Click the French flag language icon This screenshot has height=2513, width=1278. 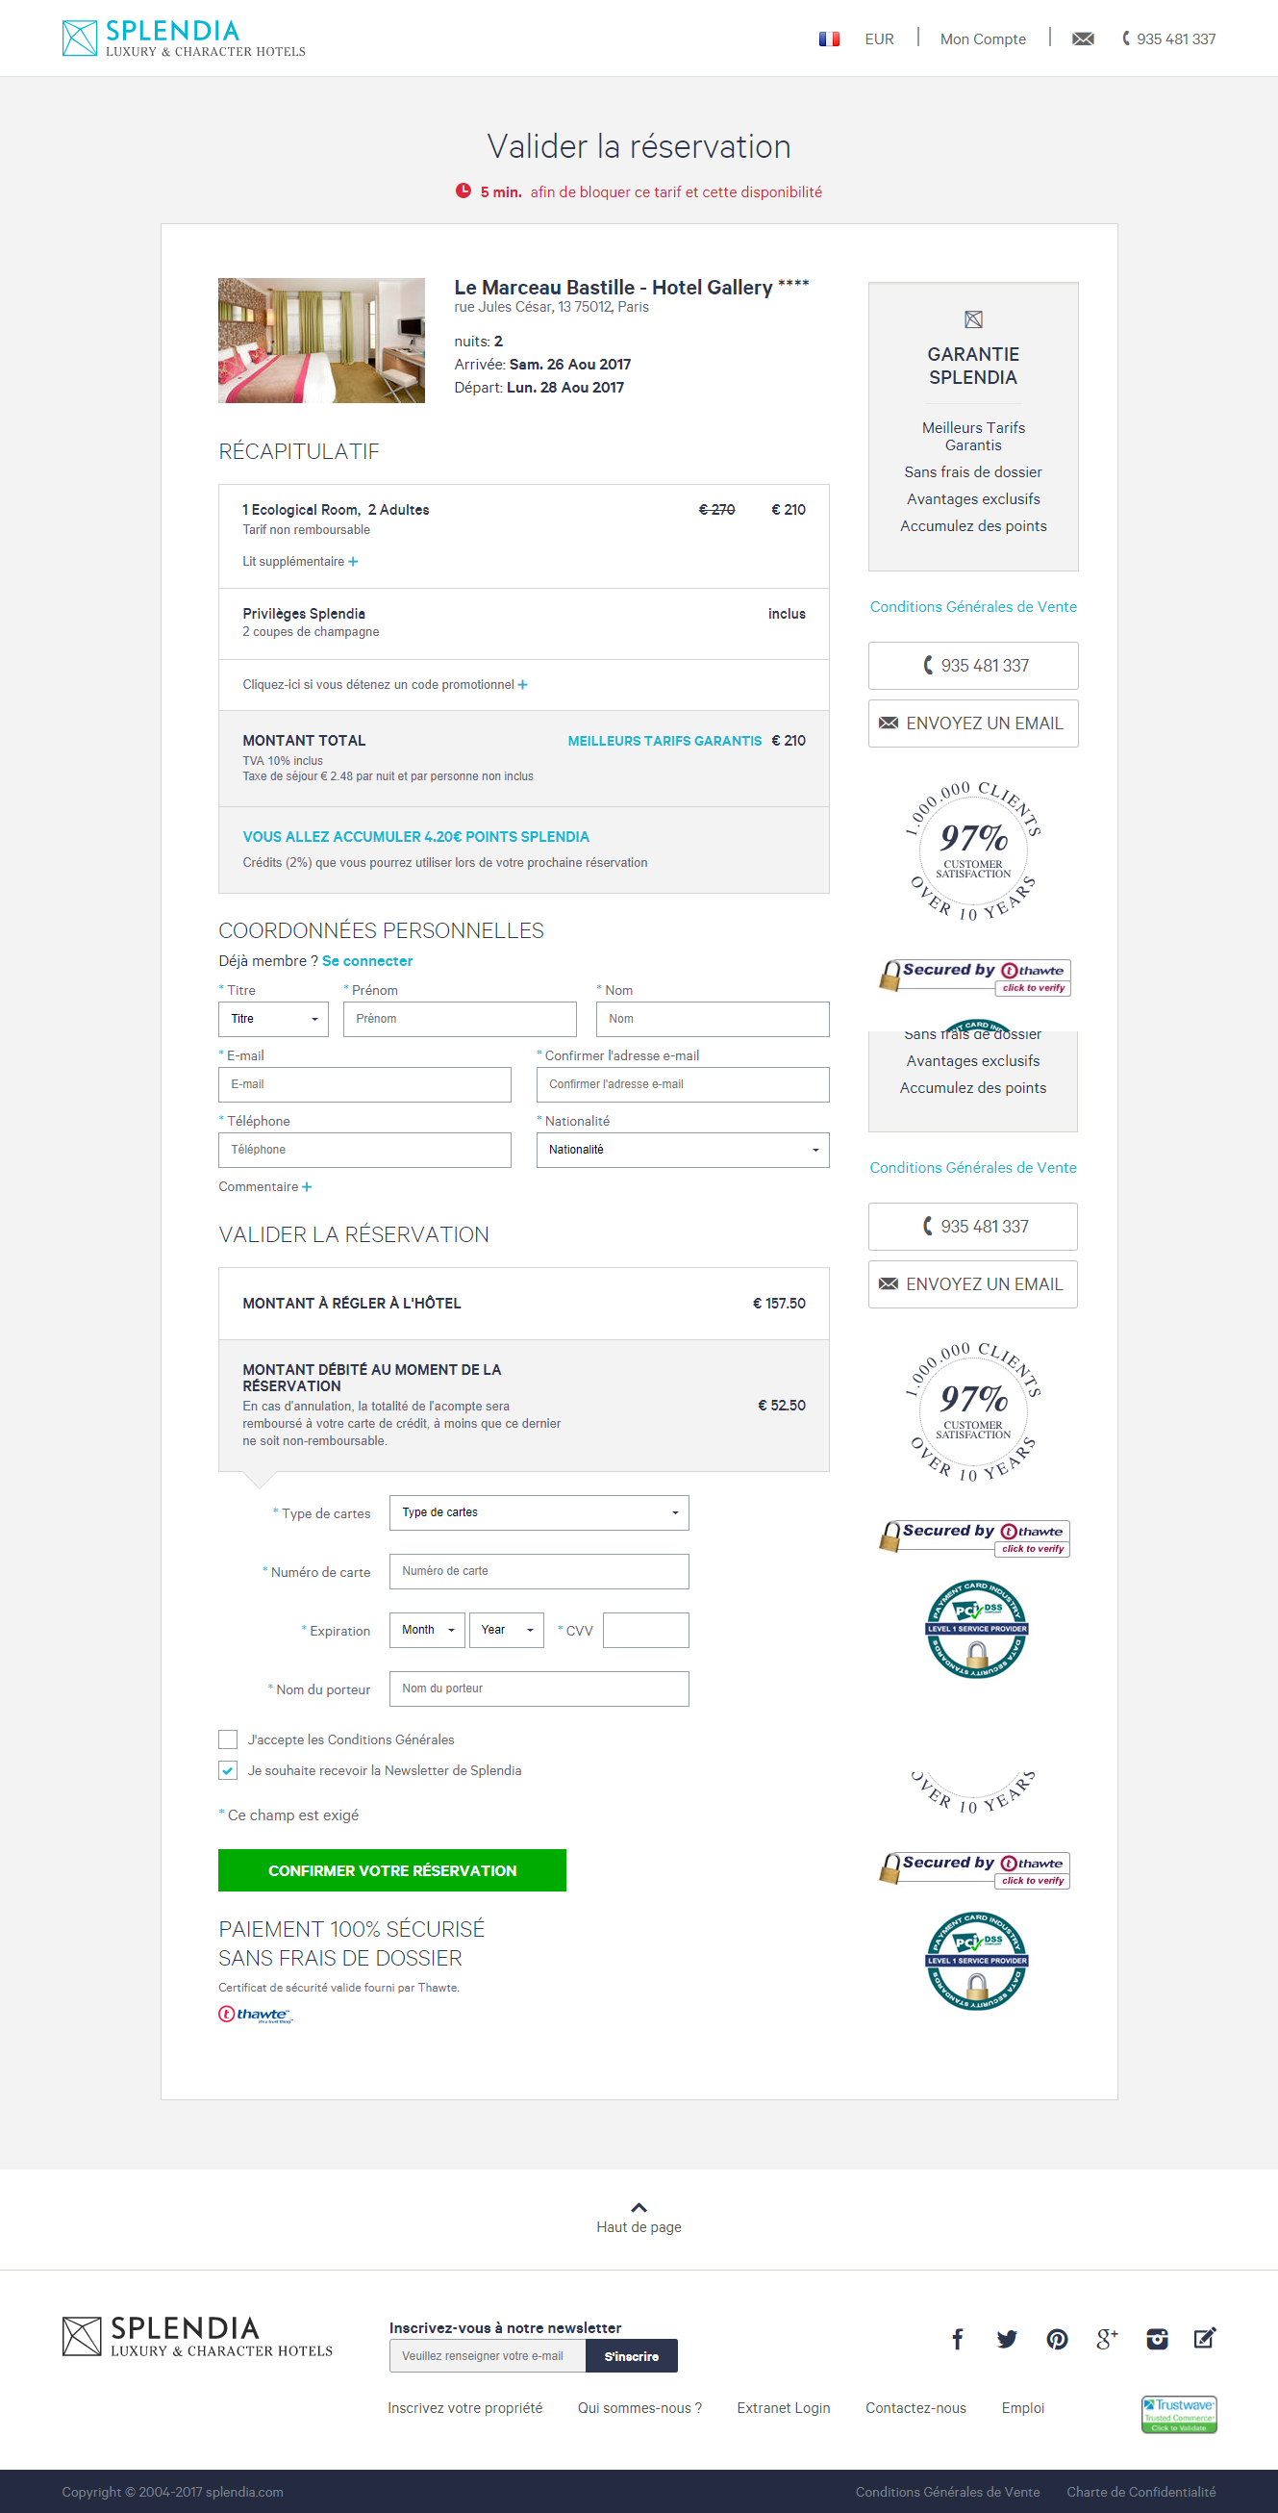tap(829, 39)
